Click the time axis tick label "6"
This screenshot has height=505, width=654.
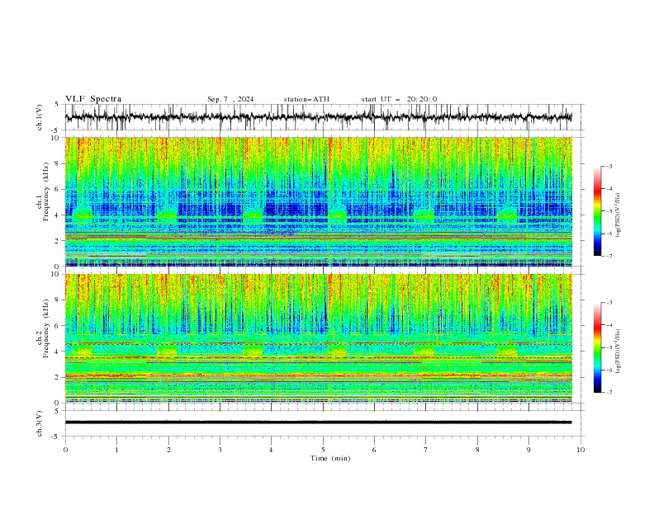tap(374, 450)
